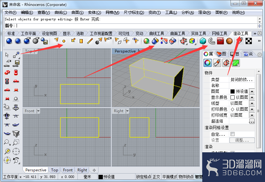The image size is (265, 182).
Task: Click the red car perspective view icon
Action: coord(7,73)
